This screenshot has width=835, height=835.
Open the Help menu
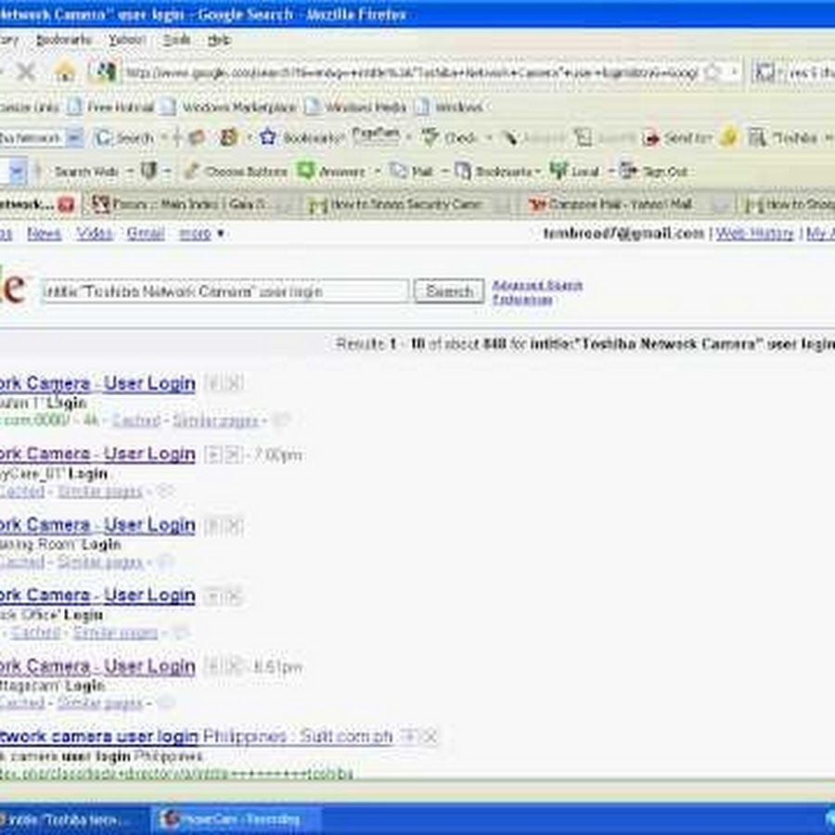coord(219,41)
